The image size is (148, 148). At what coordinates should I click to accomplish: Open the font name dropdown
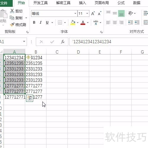tap(75, 13)
